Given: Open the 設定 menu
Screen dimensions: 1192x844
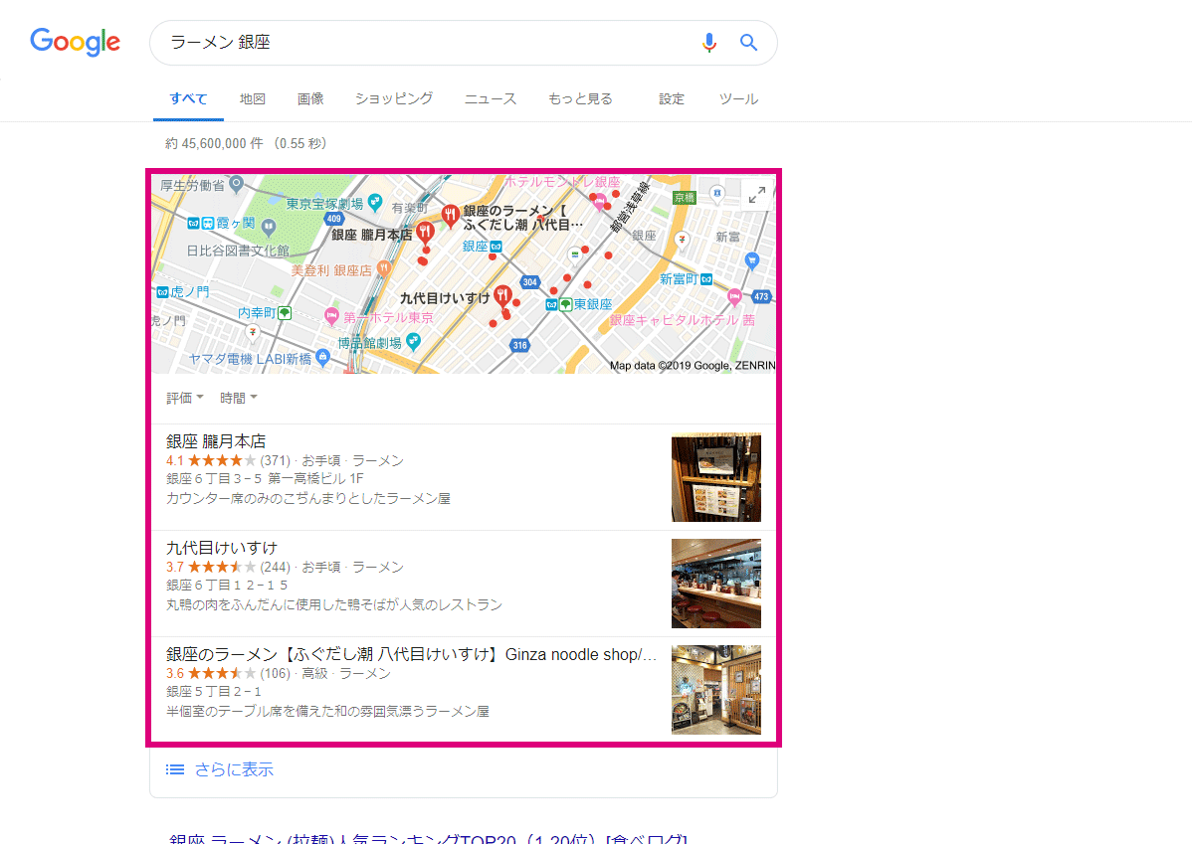Looking at the screenshot, I should (x=672, y=98).
